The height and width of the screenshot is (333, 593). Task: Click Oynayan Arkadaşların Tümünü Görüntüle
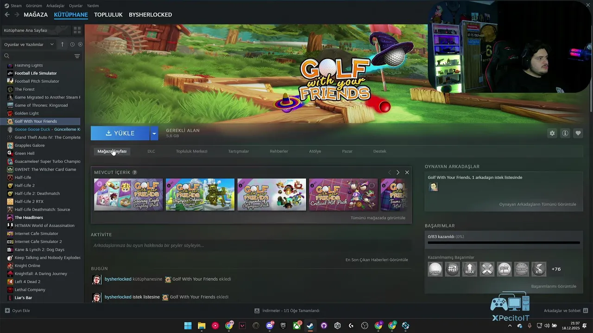tap(538, 204)
